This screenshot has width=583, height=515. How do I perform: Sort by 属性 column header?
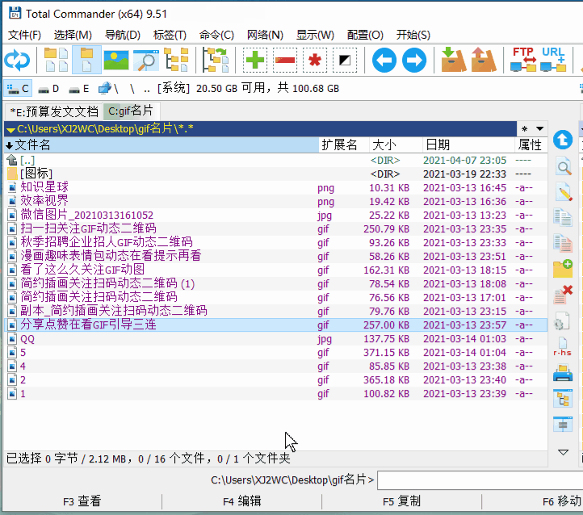coord(531,144)
